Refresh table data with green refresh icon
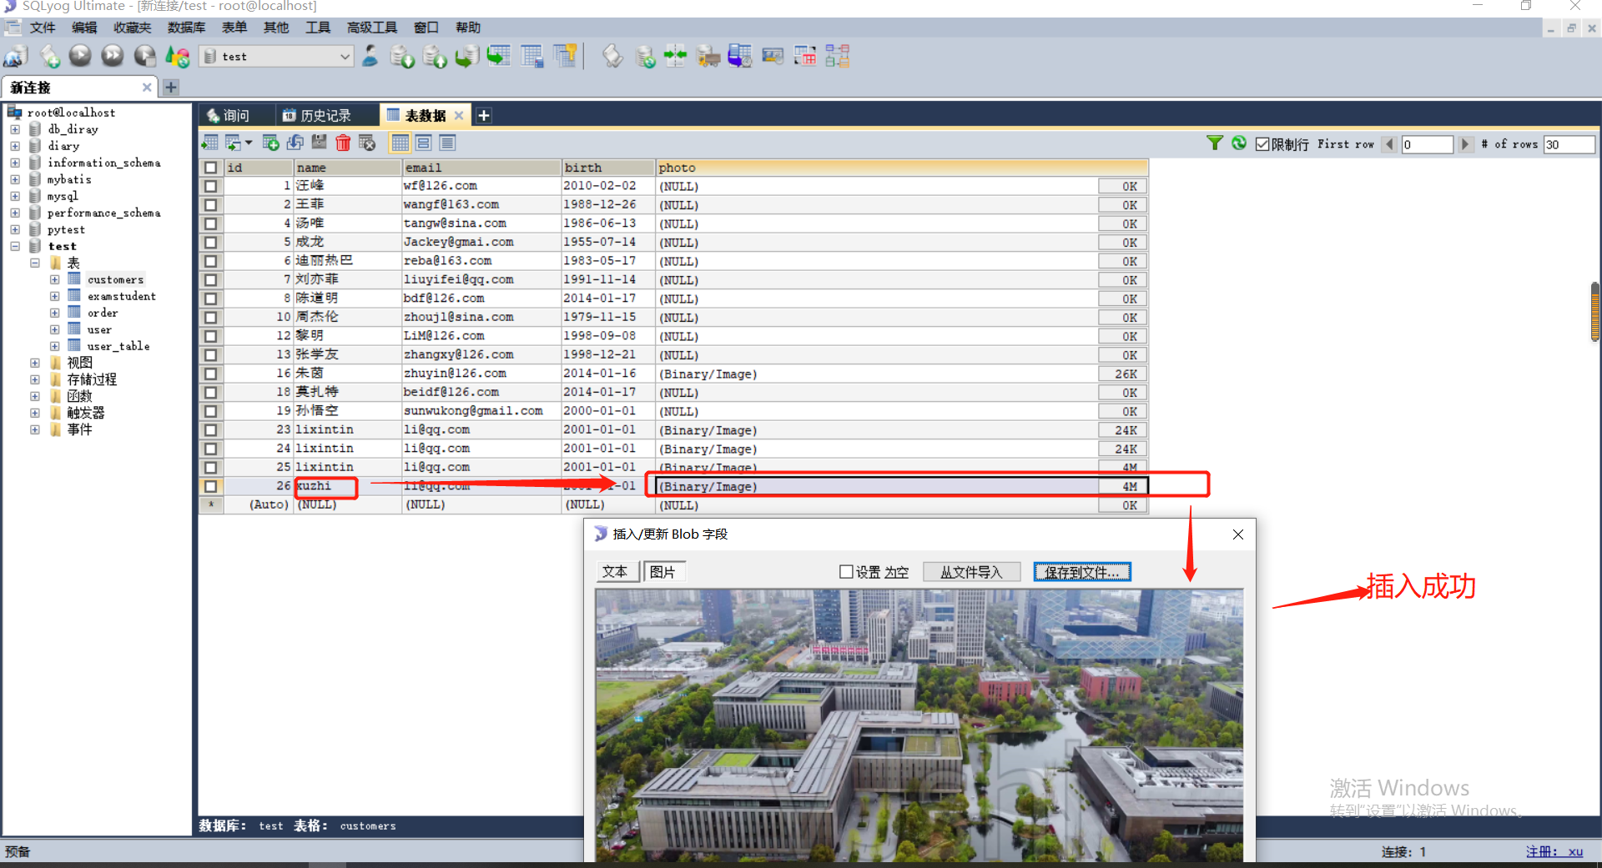The width and height of the screenshot is (1602, 868). coord(1239,143)
